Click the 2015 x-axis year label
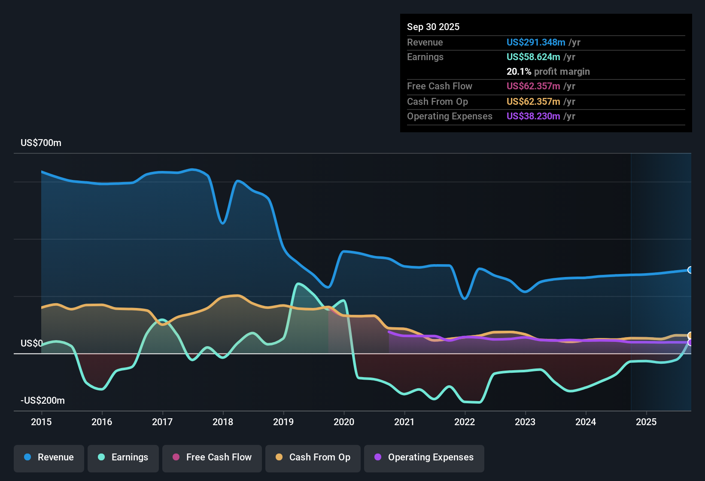 41,422
